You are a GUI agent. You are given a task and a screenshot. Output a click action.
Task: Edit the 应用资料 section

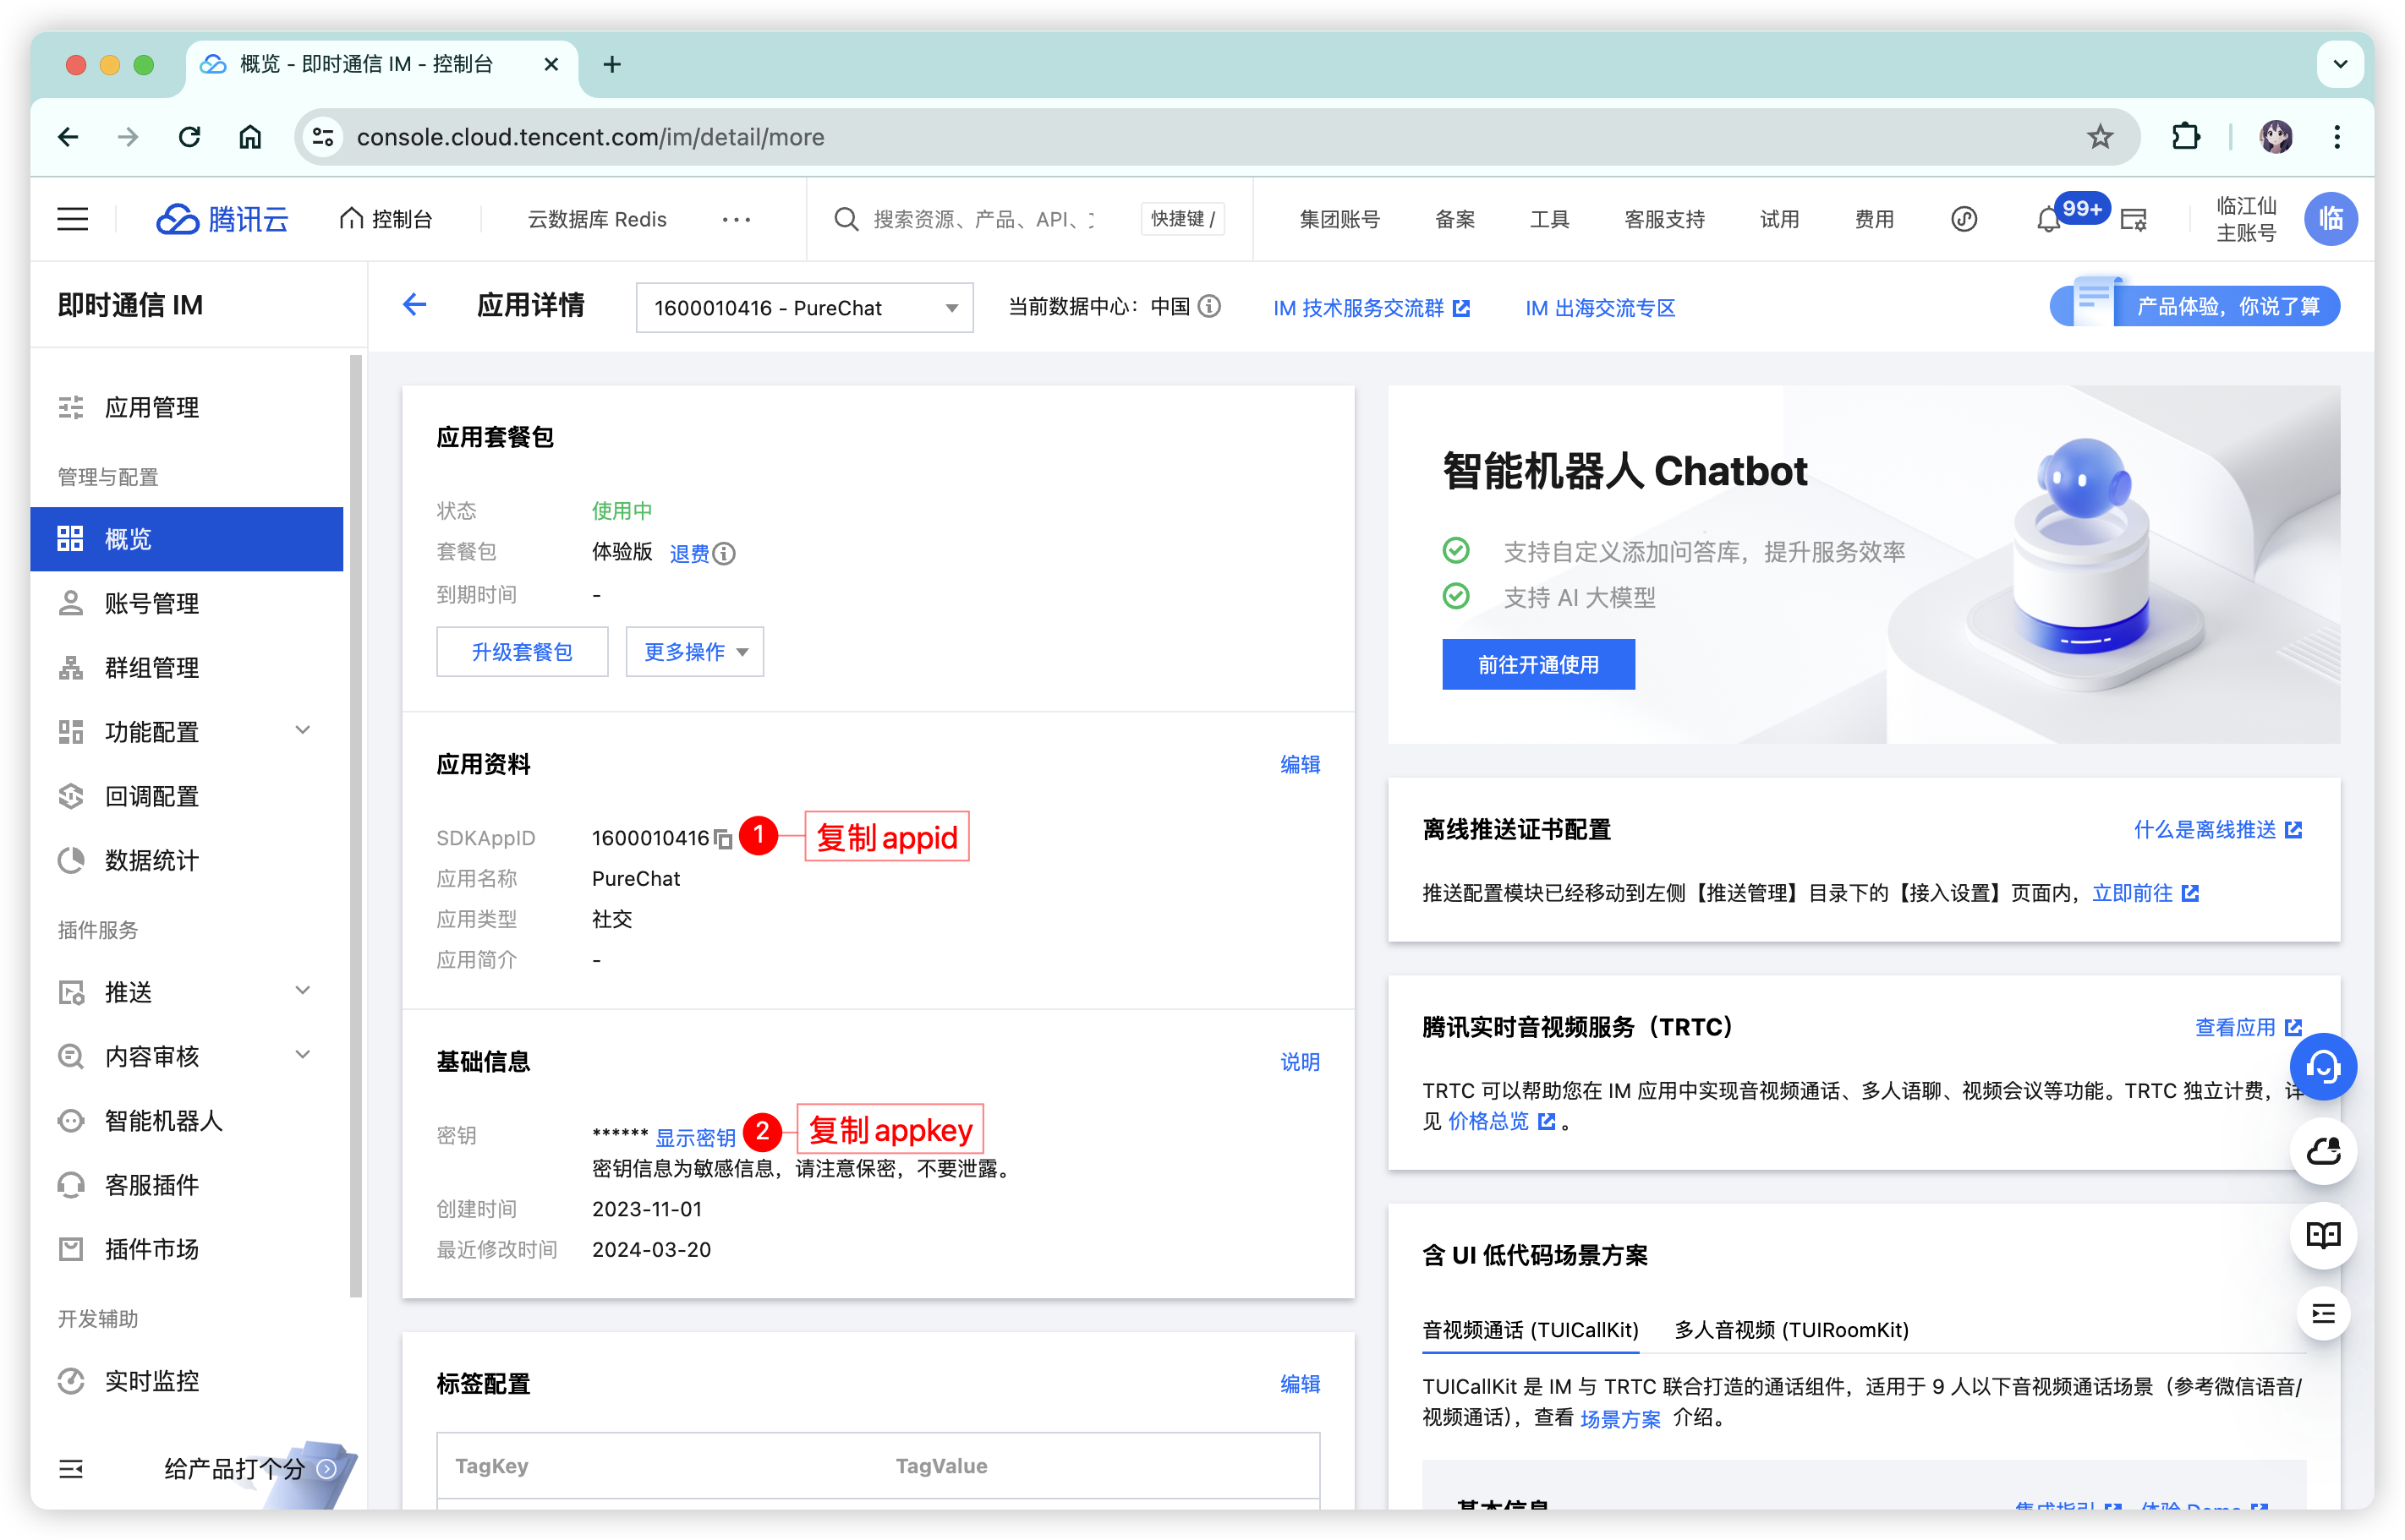pos(1300,764)
